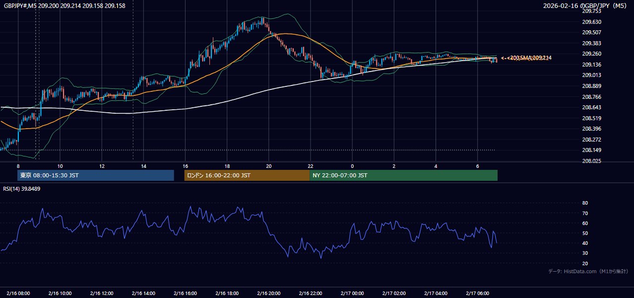Click the 209.630 price axis label
The width and height of the screenshot is (634, 298).
(591, 22)
